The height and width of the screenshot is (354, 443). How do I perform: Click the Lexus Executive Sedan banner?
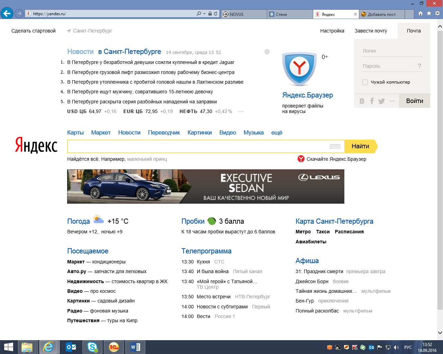(206, 186)
